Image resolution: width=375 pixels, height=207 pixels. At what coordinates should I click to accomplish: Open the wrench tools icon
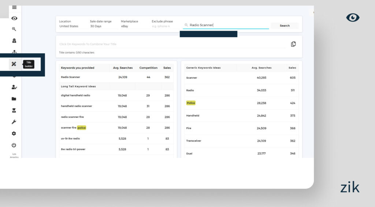pos(14,122)
